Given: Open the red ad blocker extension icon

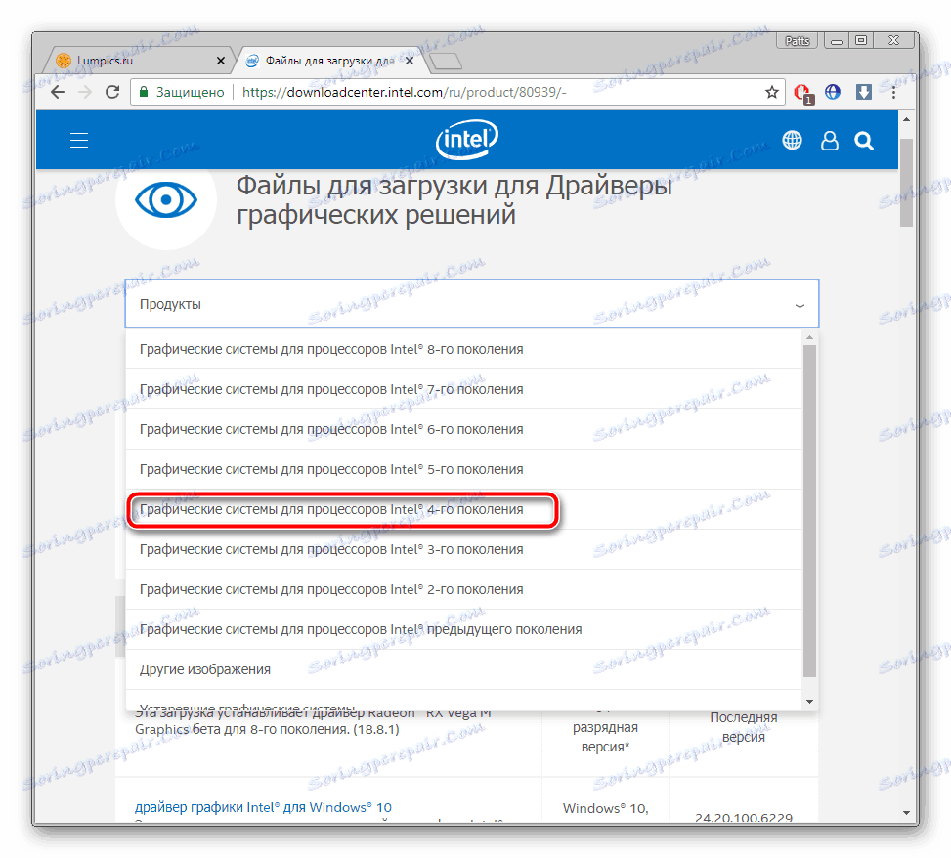Looking at the screenshot, I should pyautogui.click(x=803, y=93).
